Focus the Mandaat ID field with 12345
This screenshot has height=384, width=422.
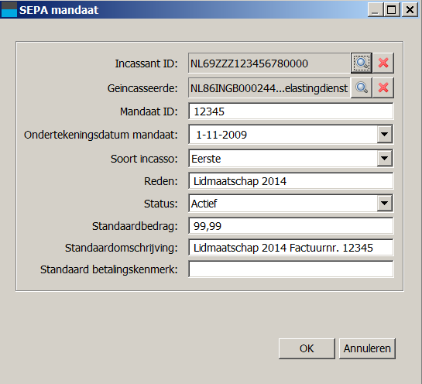coord(290,111)
